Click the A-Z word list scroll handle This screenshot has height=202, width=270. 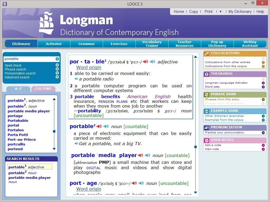[x=54, y=132]
